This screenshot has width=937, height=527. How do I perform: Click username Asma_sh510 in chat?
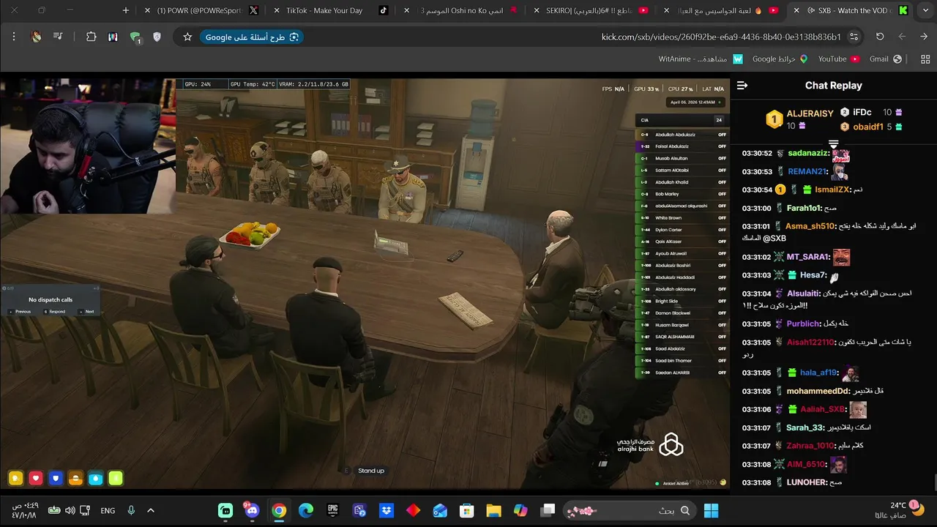(x=810, y=226)
